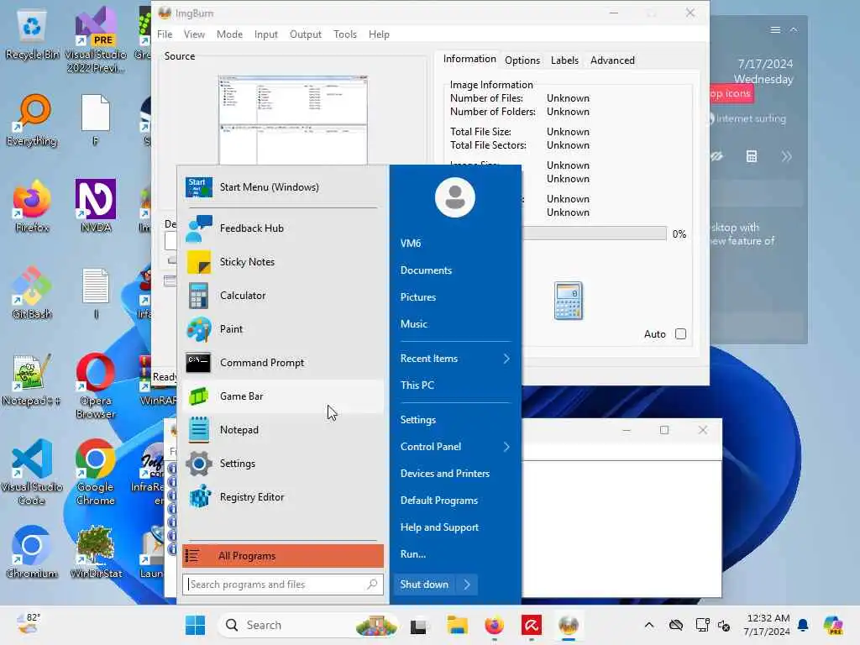Switch to ImgBurn taskbar icon

569,625
